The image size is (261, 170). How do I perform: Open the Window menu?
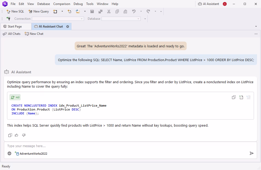coord(103,4)
